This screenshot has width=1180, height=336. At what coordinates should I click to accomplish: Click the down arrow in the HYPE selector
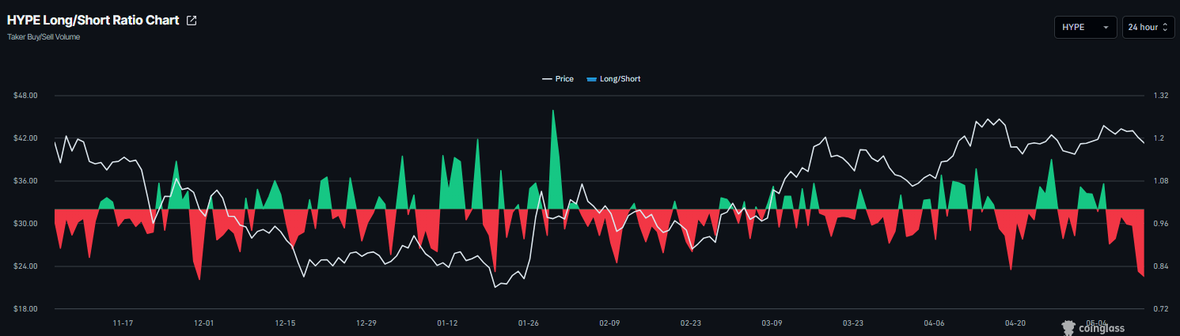[x=1106, y=27]
